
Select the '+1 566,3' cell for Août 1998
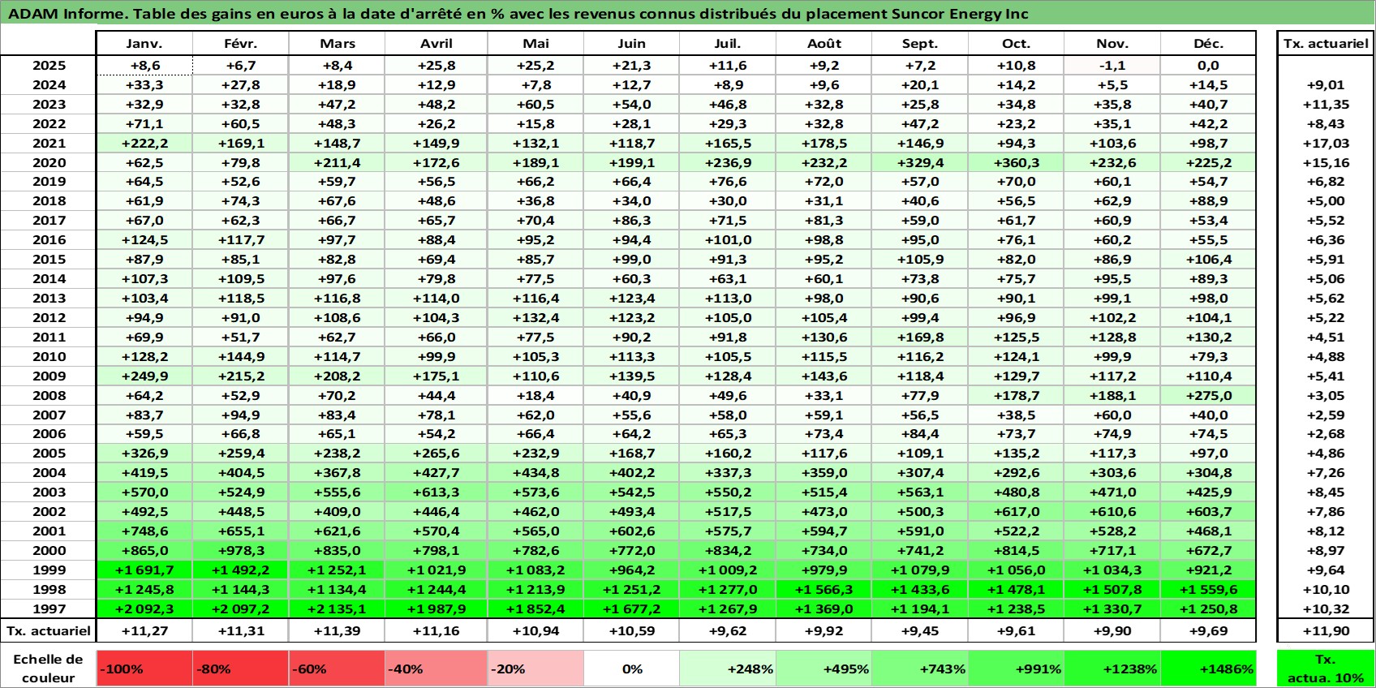tap(824, 589)
